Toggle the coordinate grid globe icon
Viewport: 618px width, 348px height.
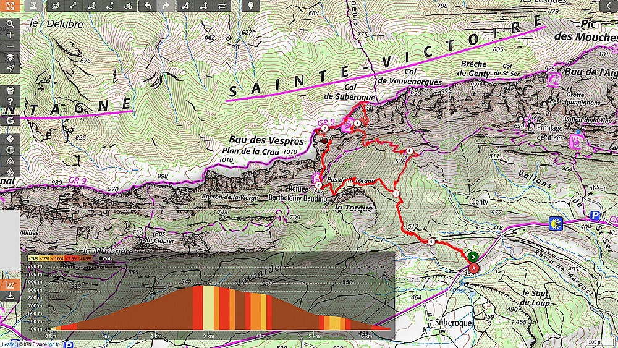click(x=10, y=150)
